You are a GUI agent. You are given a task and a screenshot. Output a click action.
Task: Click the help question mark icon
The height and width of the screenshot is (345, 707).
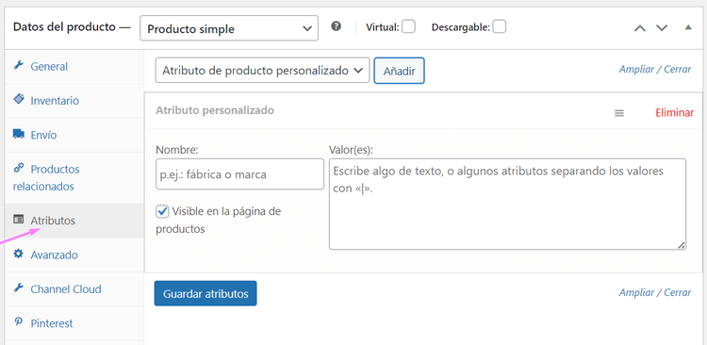click(336, 26)
